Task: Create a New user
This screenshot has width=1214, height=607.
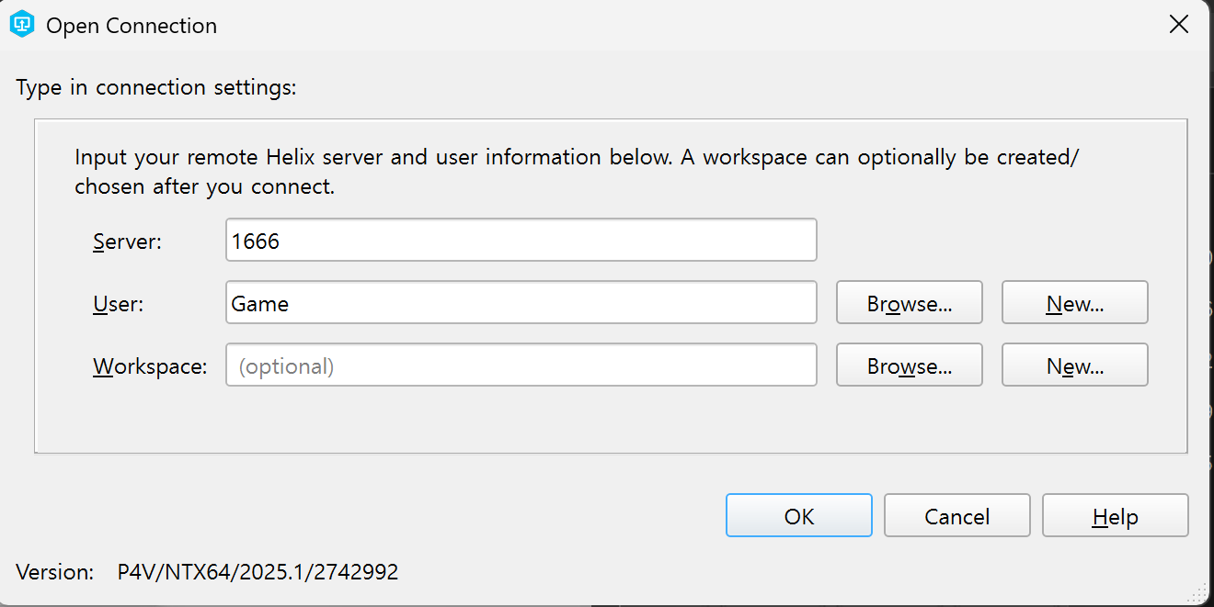Action: click(x=1075, y=303)
